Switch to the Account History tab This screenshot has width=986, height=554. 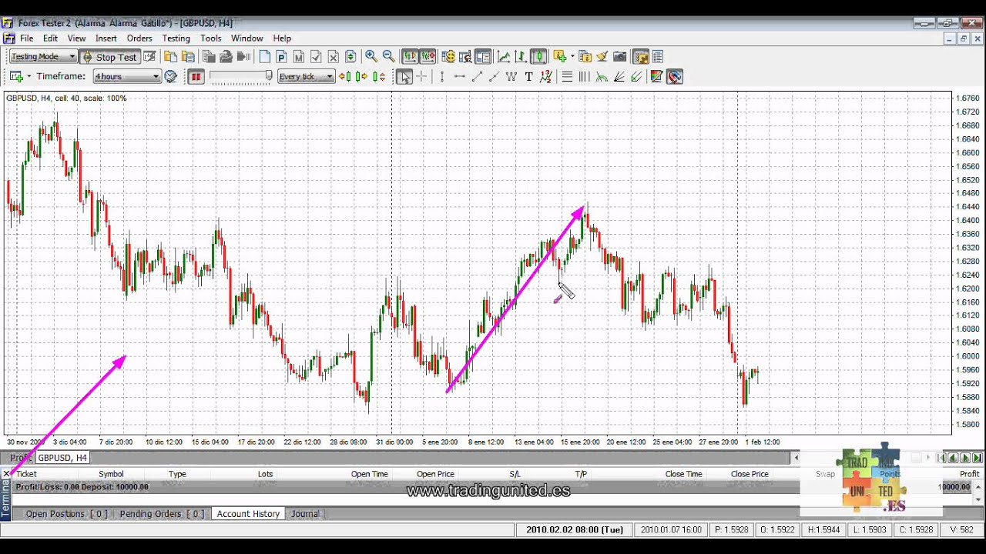coord(248,514)
